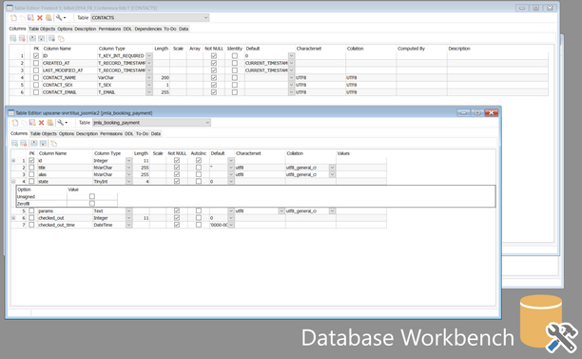Click Column Type header in jmla_booking_payment grid
This screenshot has height=359, width=582.
tap(107, 153)
